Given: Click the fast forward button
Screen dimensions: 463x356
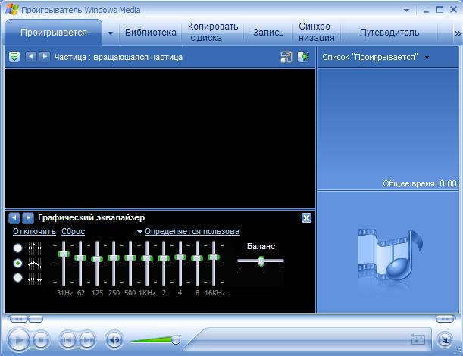Looking at the screenshot, I should [445, 319].
